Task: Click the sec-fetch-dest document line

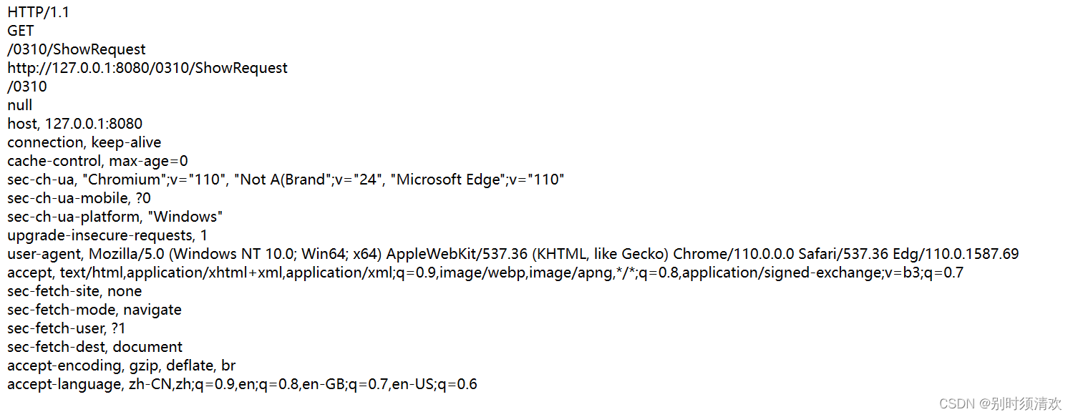Action: (x=95, y=347)
